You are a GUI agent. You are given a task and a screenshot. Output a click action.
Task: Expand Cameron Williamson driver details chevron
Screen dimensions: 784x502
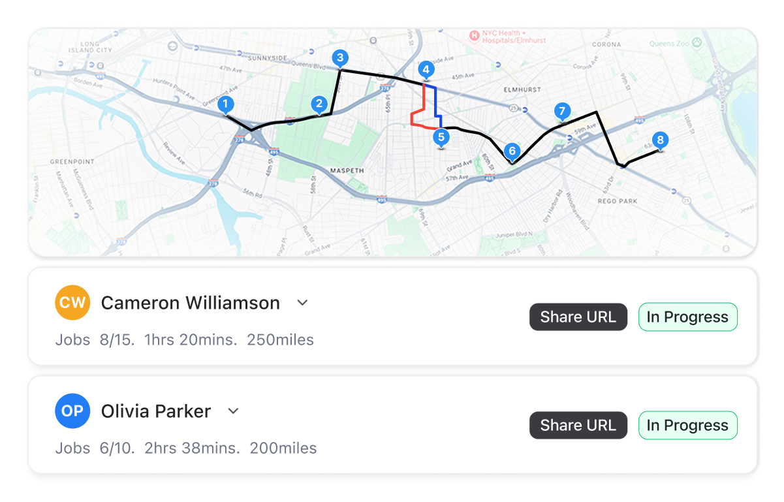pos(302,303)
